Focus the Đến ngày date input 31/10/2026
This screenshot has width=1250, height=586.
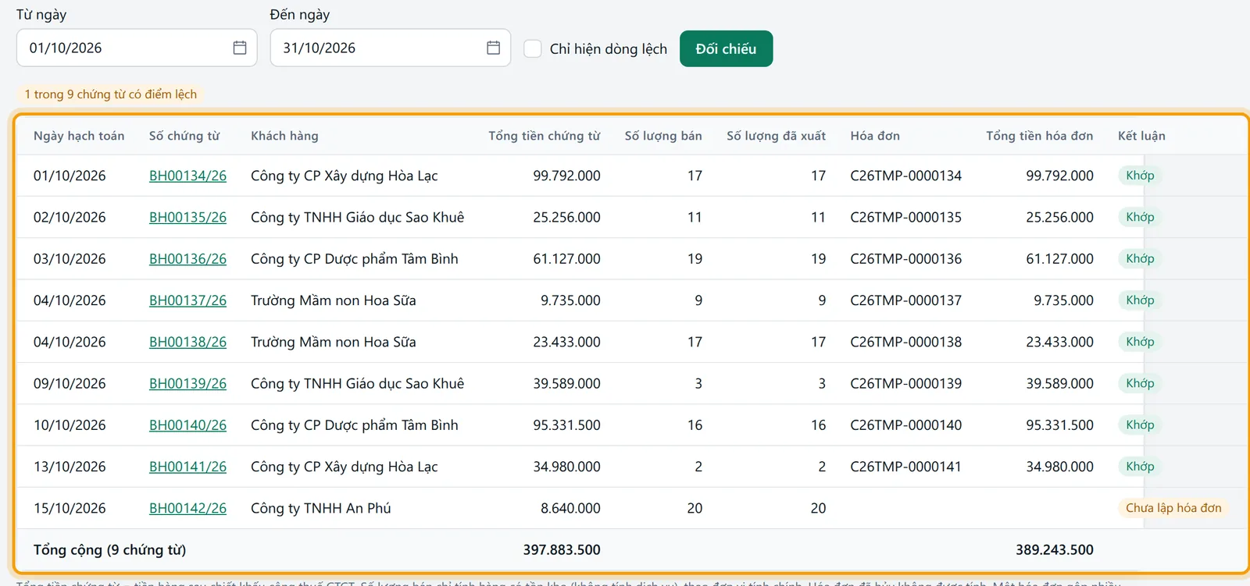coord(390,48)
